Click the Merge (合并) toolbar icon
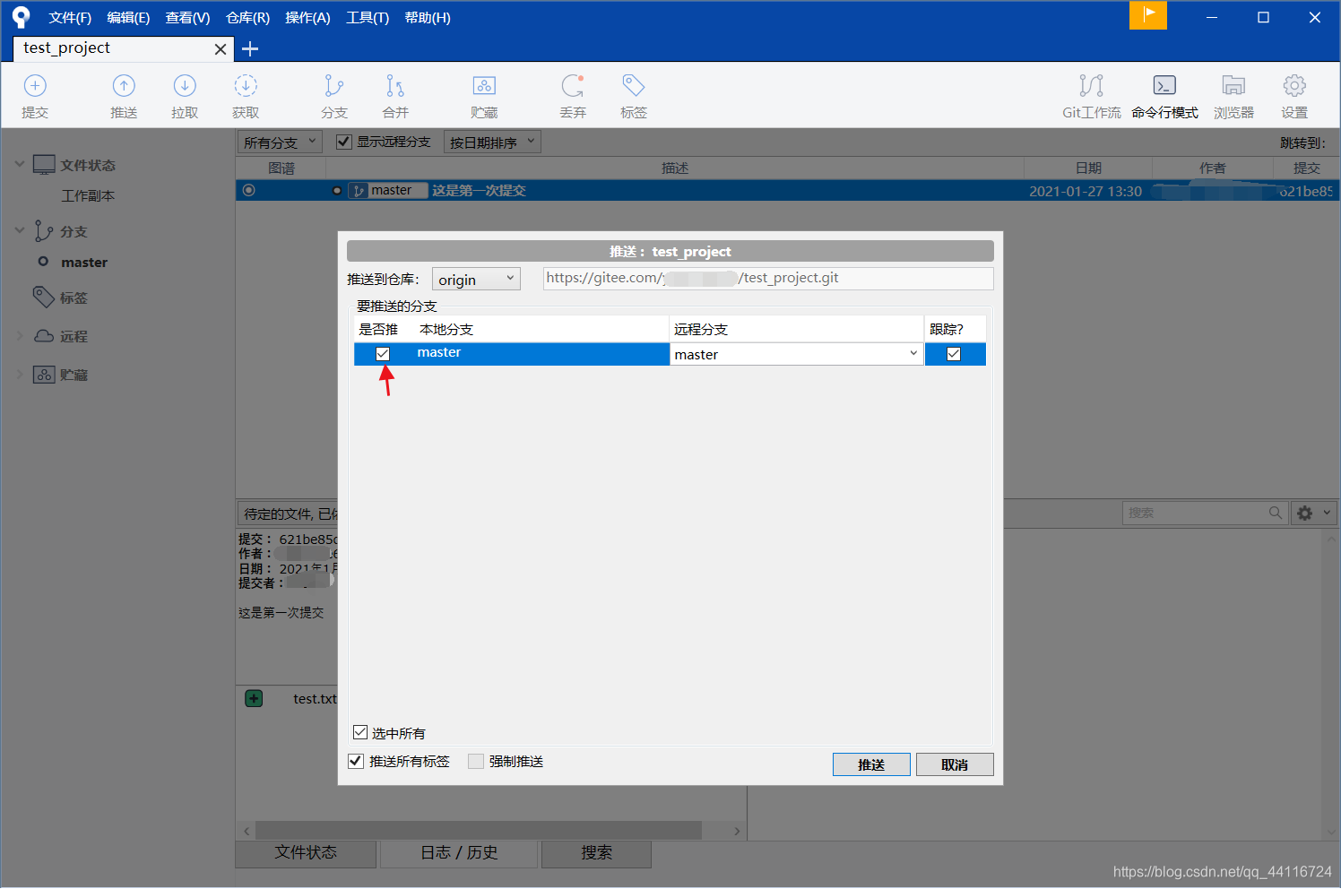Image resolution: width=1341 pixels, height=889 pixels. coord(395,86)
